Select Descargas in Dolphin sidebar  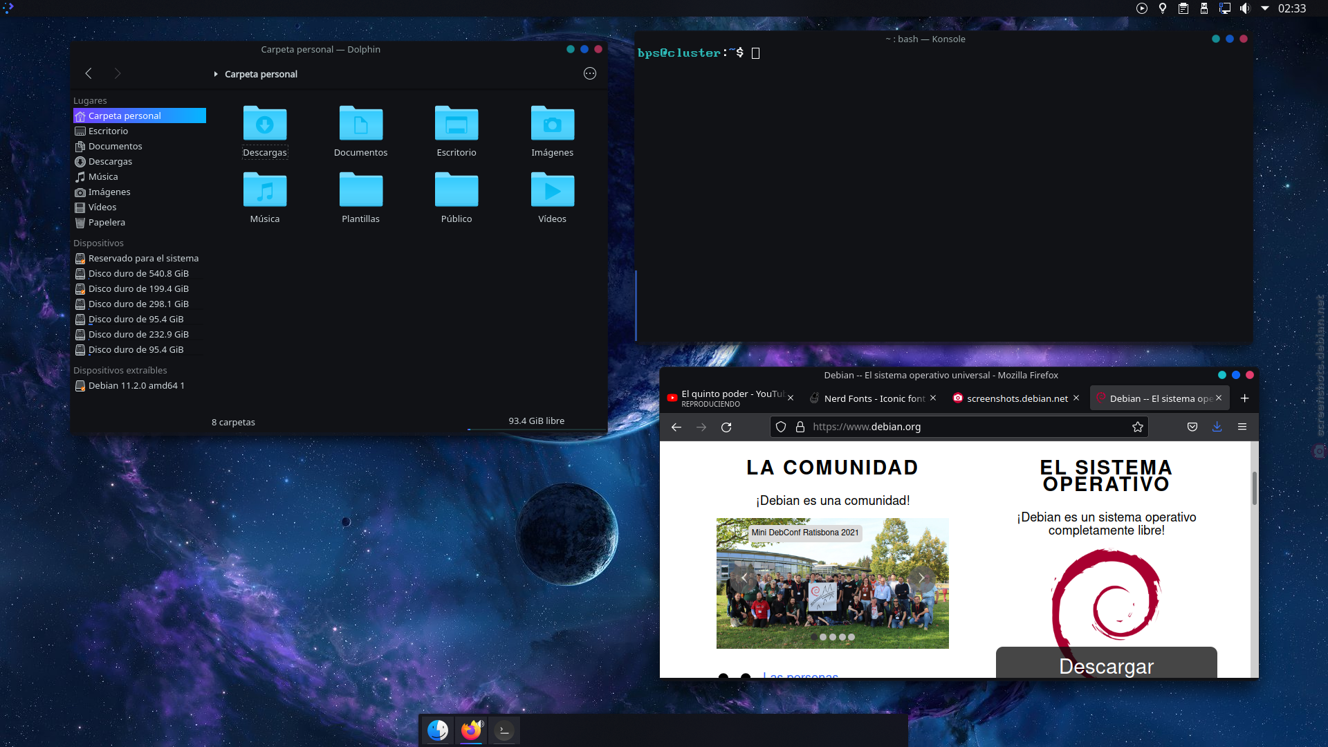coord(140,161)
